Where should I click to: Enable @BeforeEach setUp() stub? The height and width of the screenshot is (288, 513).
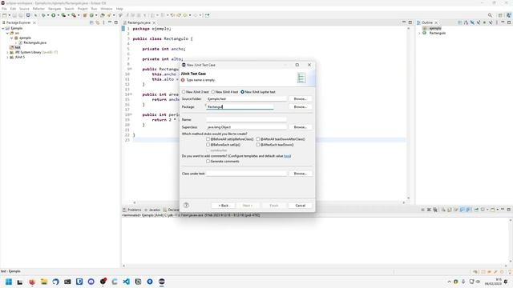pos(208,144)
